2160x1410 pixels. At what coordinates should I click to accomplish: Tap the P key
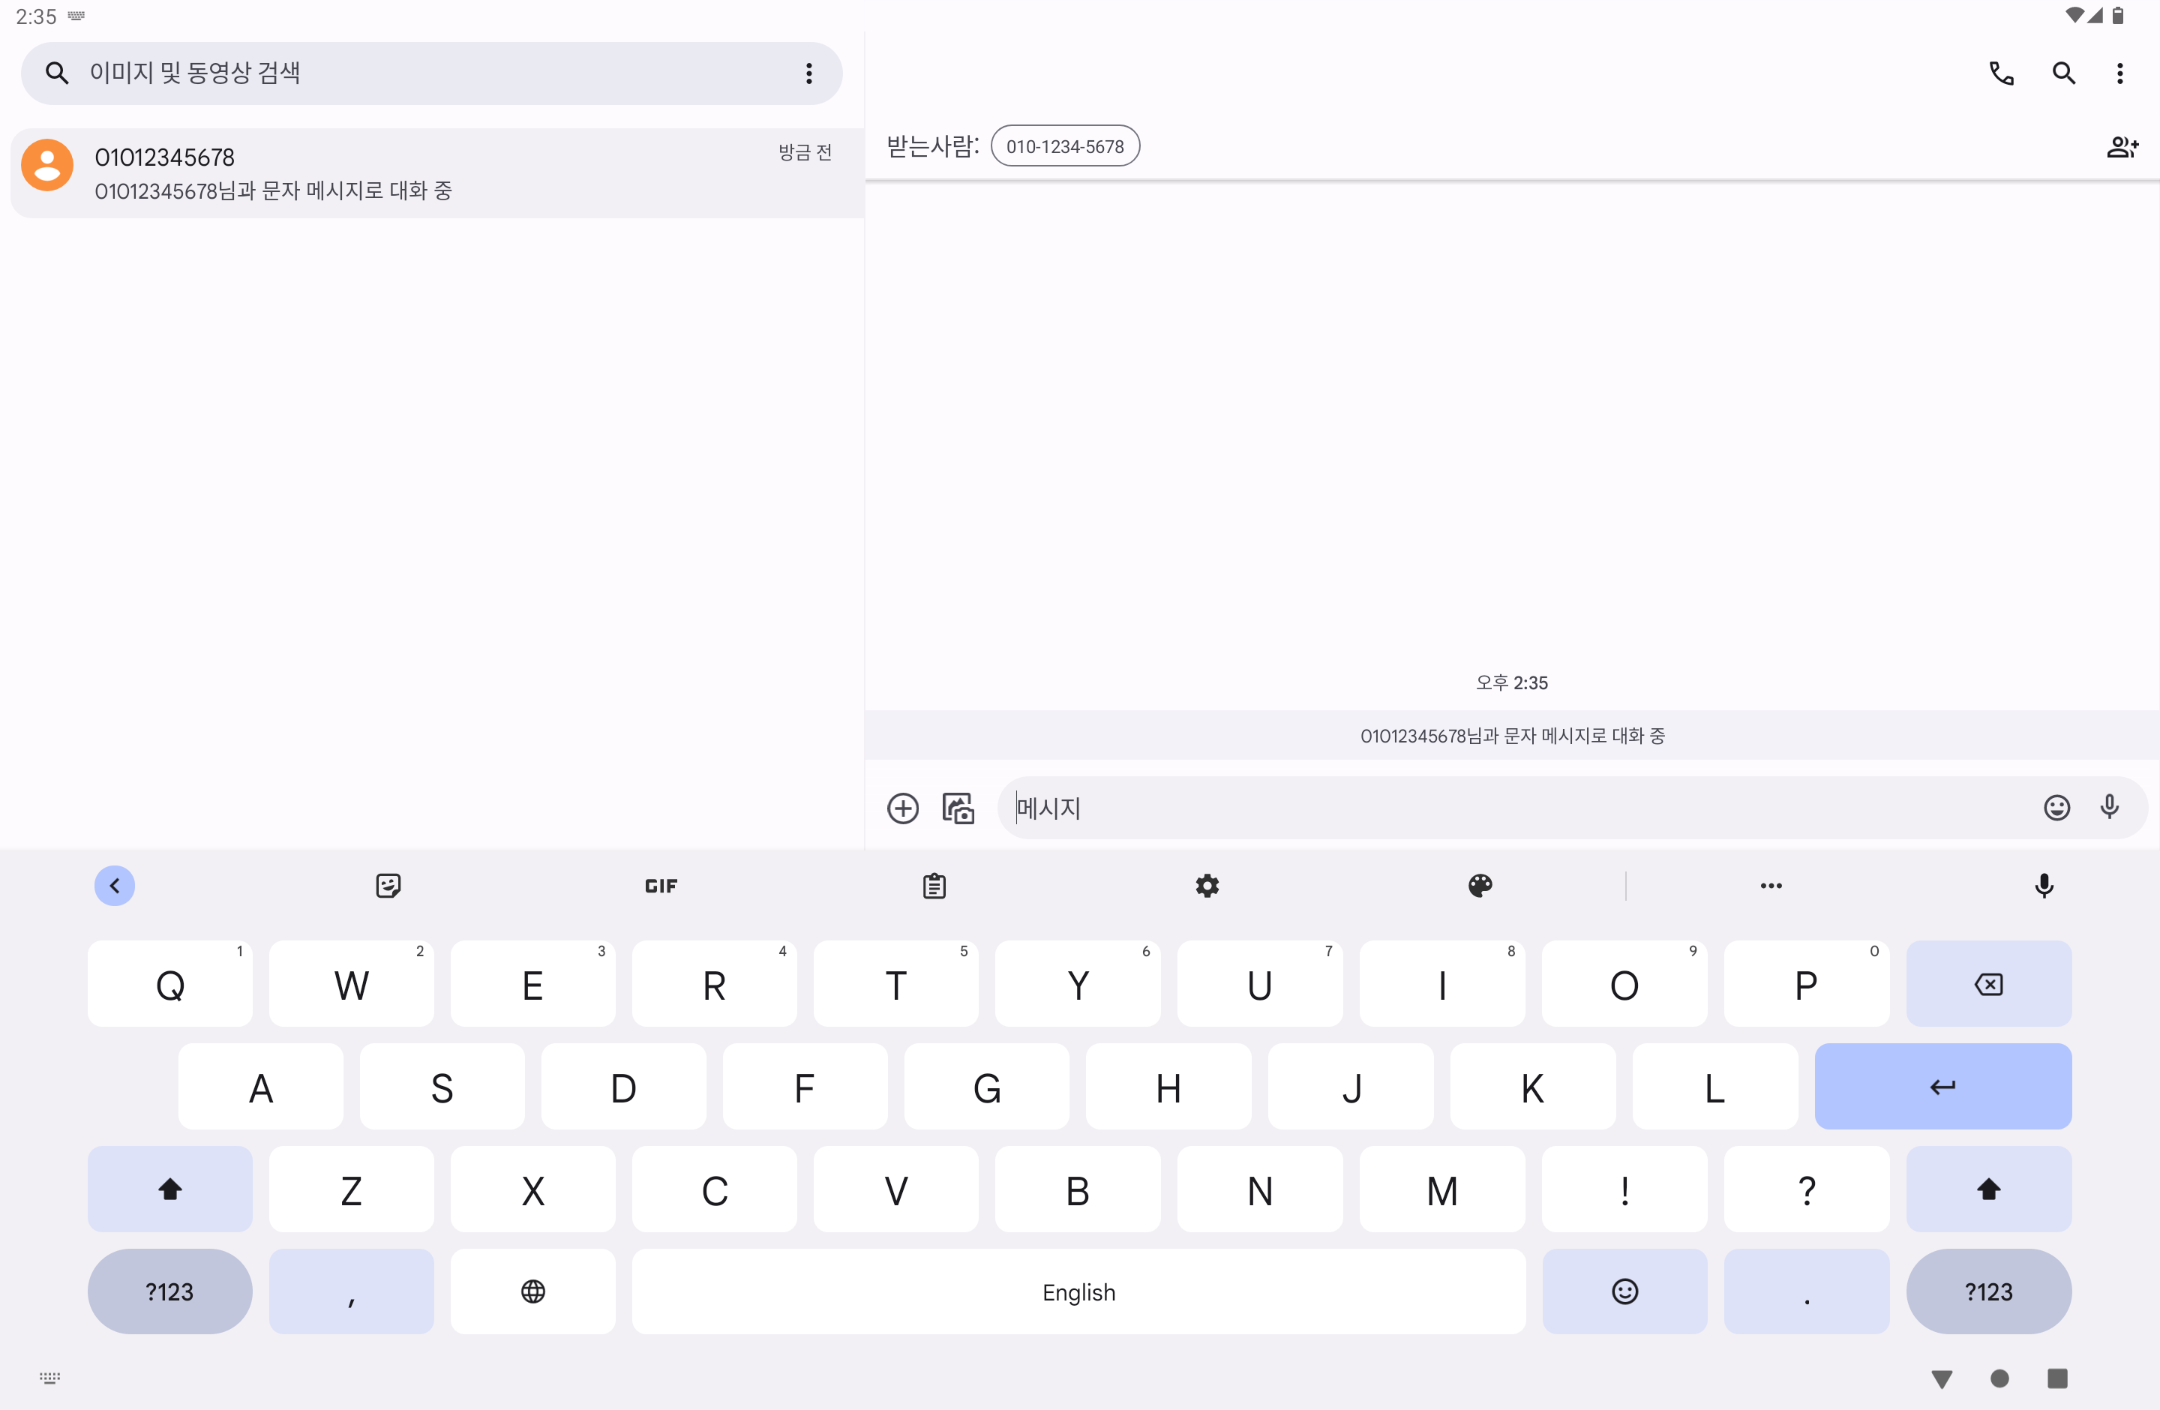point(1806,983)
